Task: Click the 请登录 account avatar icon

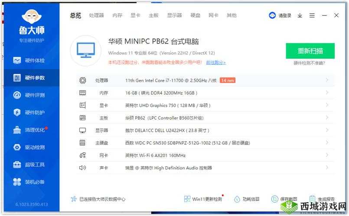Action: tap(272, 15)
